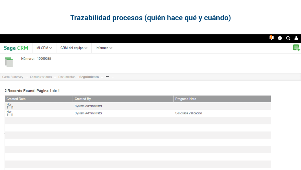This screenshot has width=301, height=170.
Task: Switch to the Gasto Summary tab
Action: coord(13,77)
